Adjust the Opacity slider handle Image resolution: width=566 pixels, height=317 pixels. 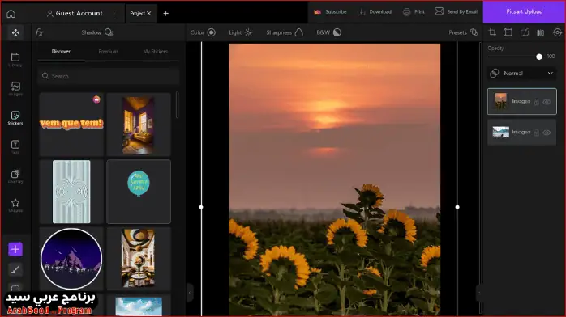(x=539, y=57)
